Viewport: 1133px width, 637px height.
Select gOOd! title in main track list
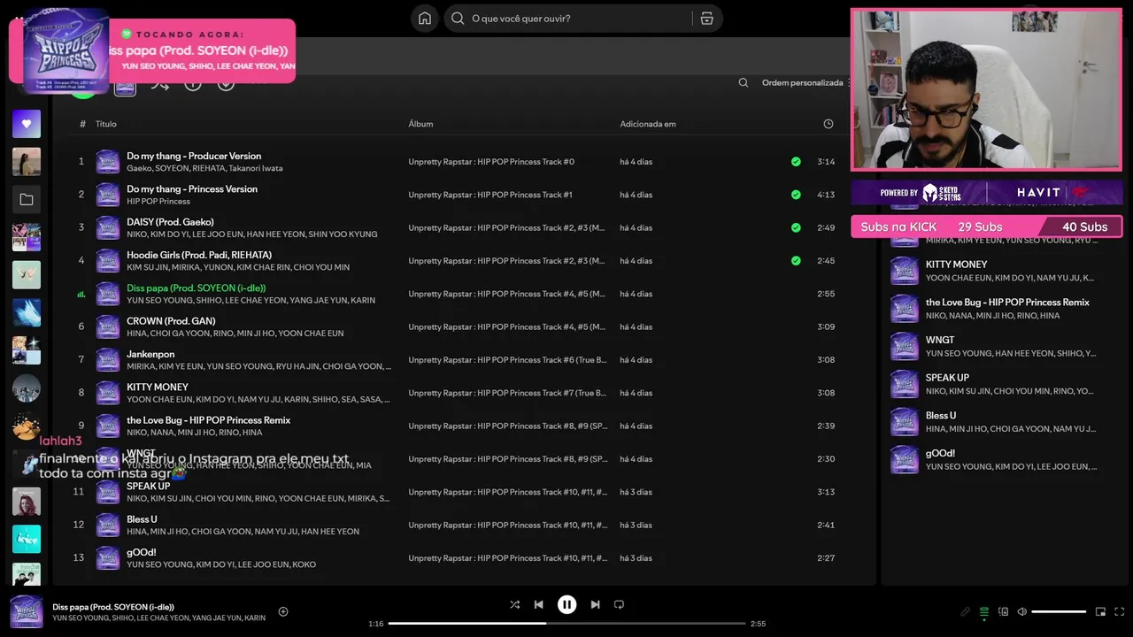[x=142, y=552]
